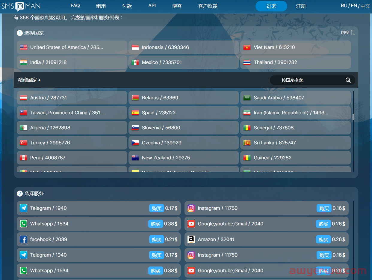
Task: Click 购买 beside the first Telegram row
Action: 157,208
